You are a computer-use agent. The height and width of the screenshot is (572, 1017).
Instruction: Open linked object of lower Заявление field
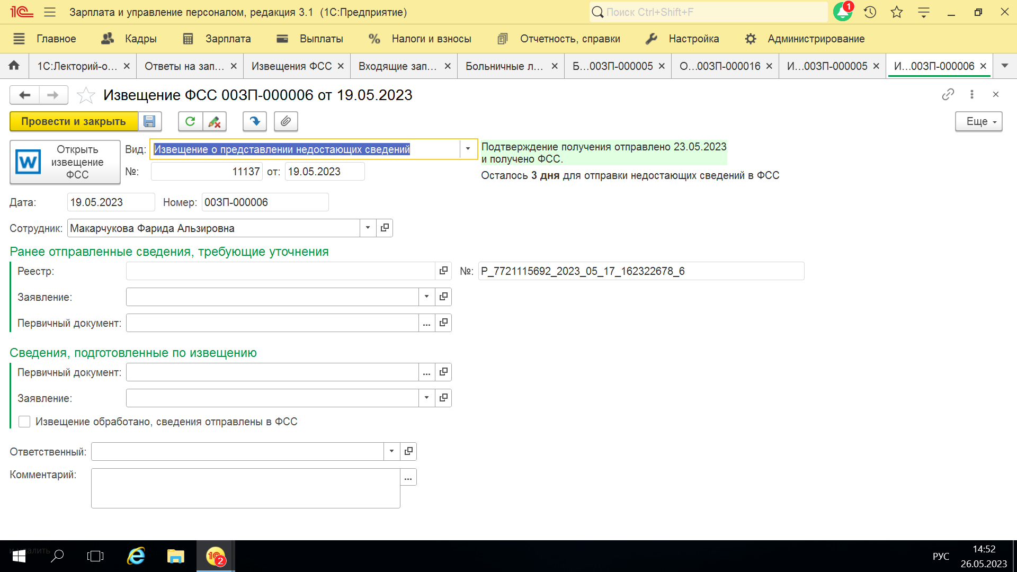click(x=443, y=398)
